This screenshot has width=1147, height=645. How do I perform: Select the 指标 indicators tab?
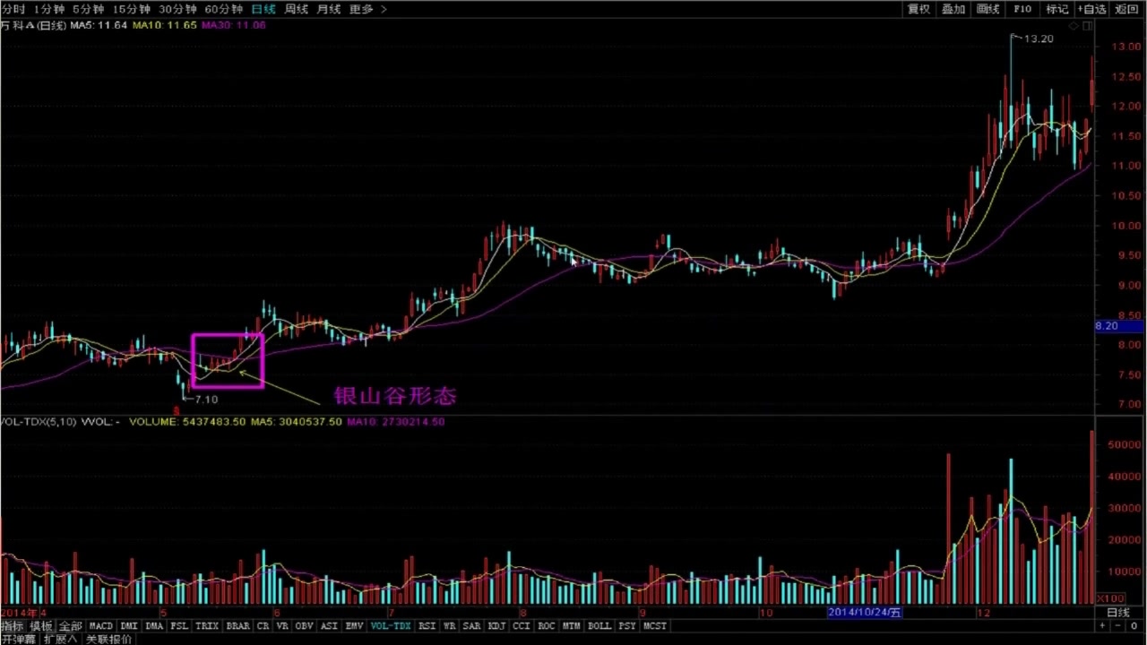pyautogui.click(x=13, y=626)
